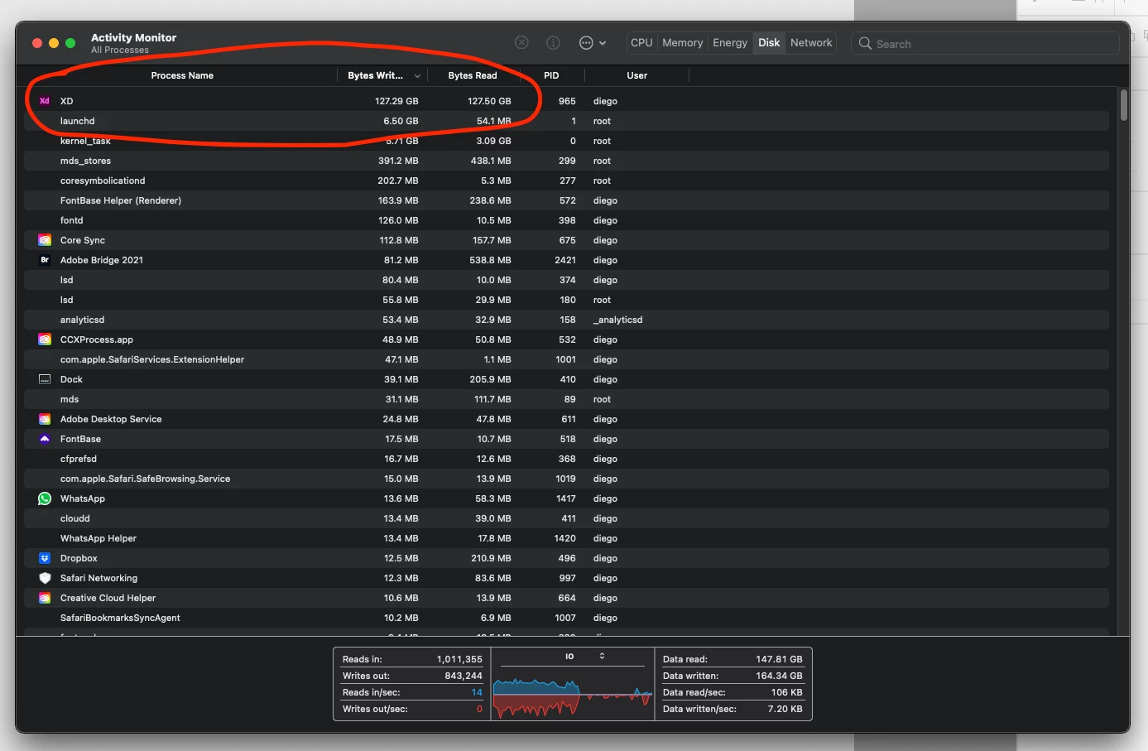The image size is (1148, 751).
Task: Select com.apple.Safari.SafeBrowsing.Service row
Action: click(567, 479)
